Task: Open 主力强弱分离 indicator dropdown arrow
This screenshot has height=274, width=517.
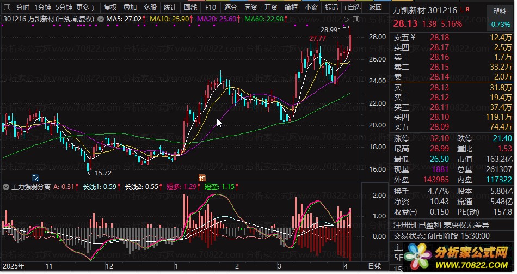Action: pyautogui.click(x=5, y=187)
